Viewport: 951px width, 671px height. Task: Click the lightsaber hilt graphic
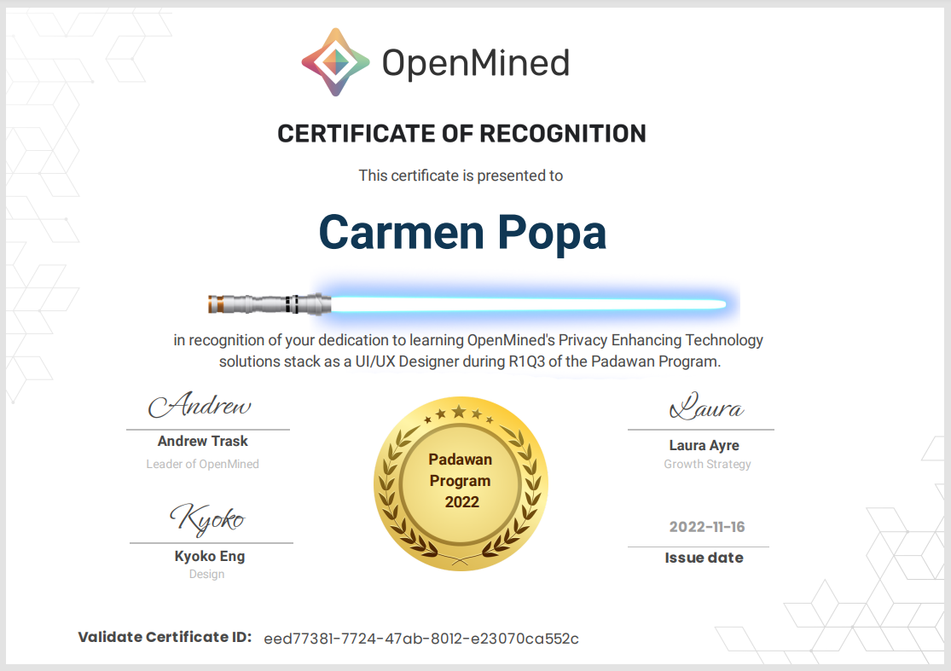coord(270,304)
